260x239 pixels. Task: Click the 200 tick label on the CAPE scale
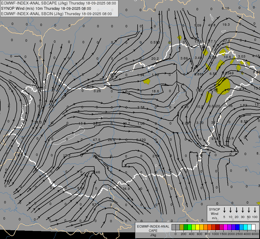coord(184,234)
